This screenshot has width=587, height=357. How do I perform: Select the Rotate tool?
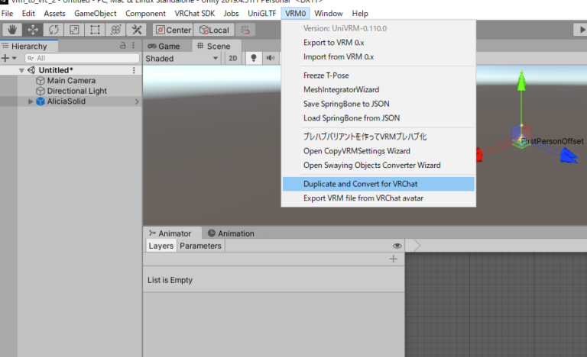point(54,30)
